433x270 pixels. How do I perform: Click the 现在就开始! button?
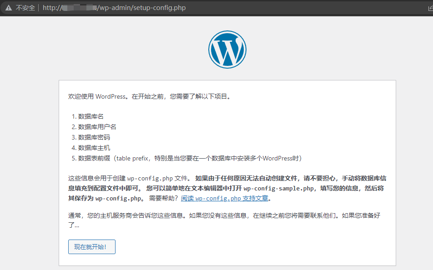(x=92, y=246)
